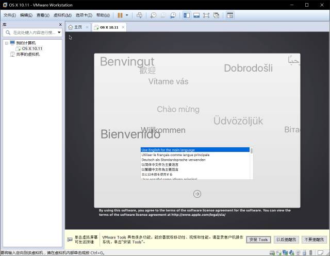The height and width of the screenshot is (256, 330).
Task: Choose 以简体中文作为主要语言 option
Action: 195,165
